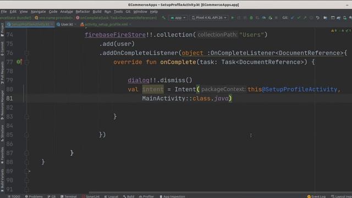Open the Resource Manager sidebar panel
This screenshot has height=198, width=352.
2,105
